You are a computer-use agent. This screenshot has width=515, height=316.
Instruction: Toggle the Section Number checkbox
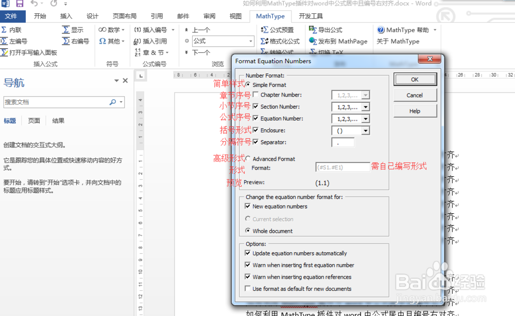point(255,106)
